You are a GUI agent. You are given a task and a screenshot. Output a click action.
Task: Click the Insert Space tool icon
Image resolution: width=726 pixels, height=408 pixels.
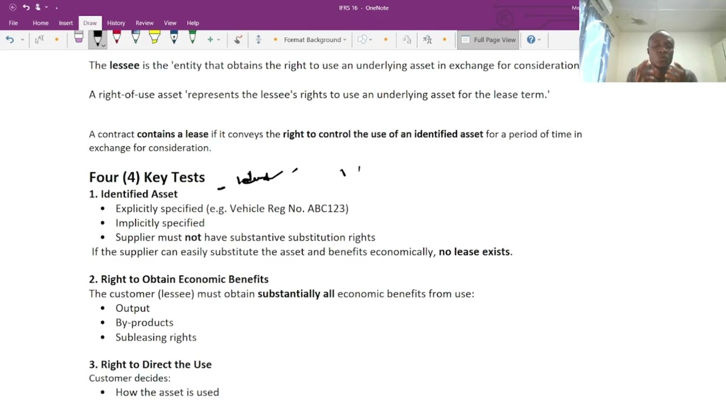259,39
